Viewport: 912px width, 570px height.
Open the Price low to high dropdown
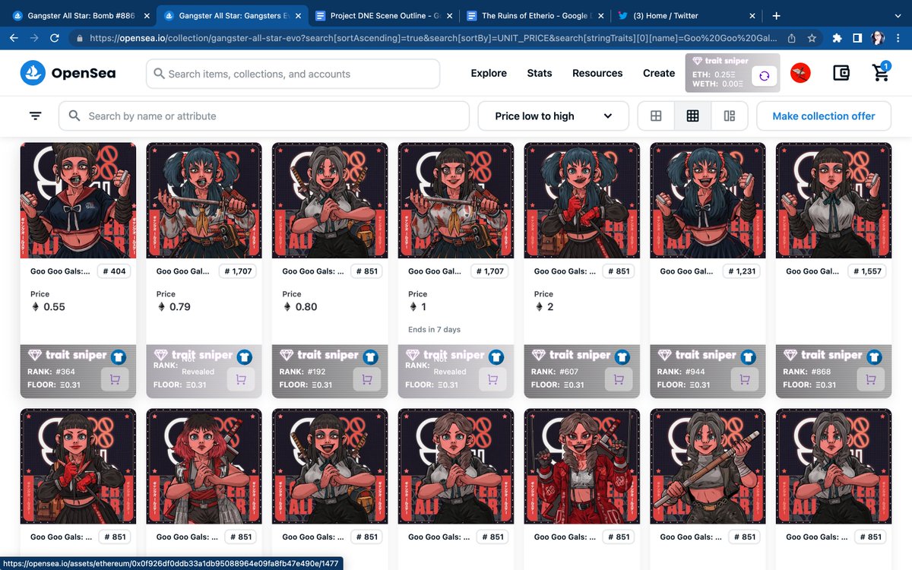click(553, 116)
